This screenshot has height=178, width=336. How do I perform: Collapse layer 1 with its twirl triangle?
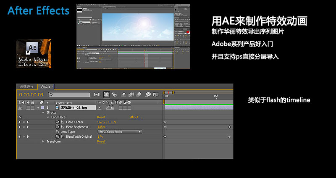tap(38, 107)
